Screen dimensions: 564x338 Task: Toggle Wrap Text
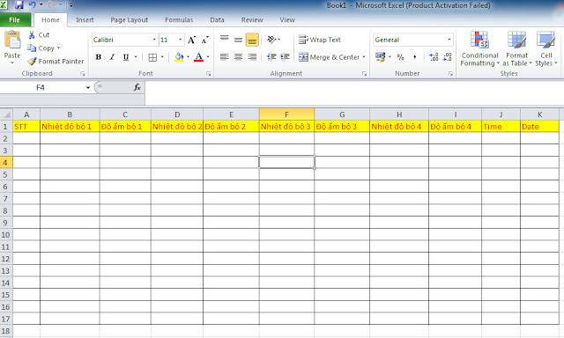click(319, 40)
